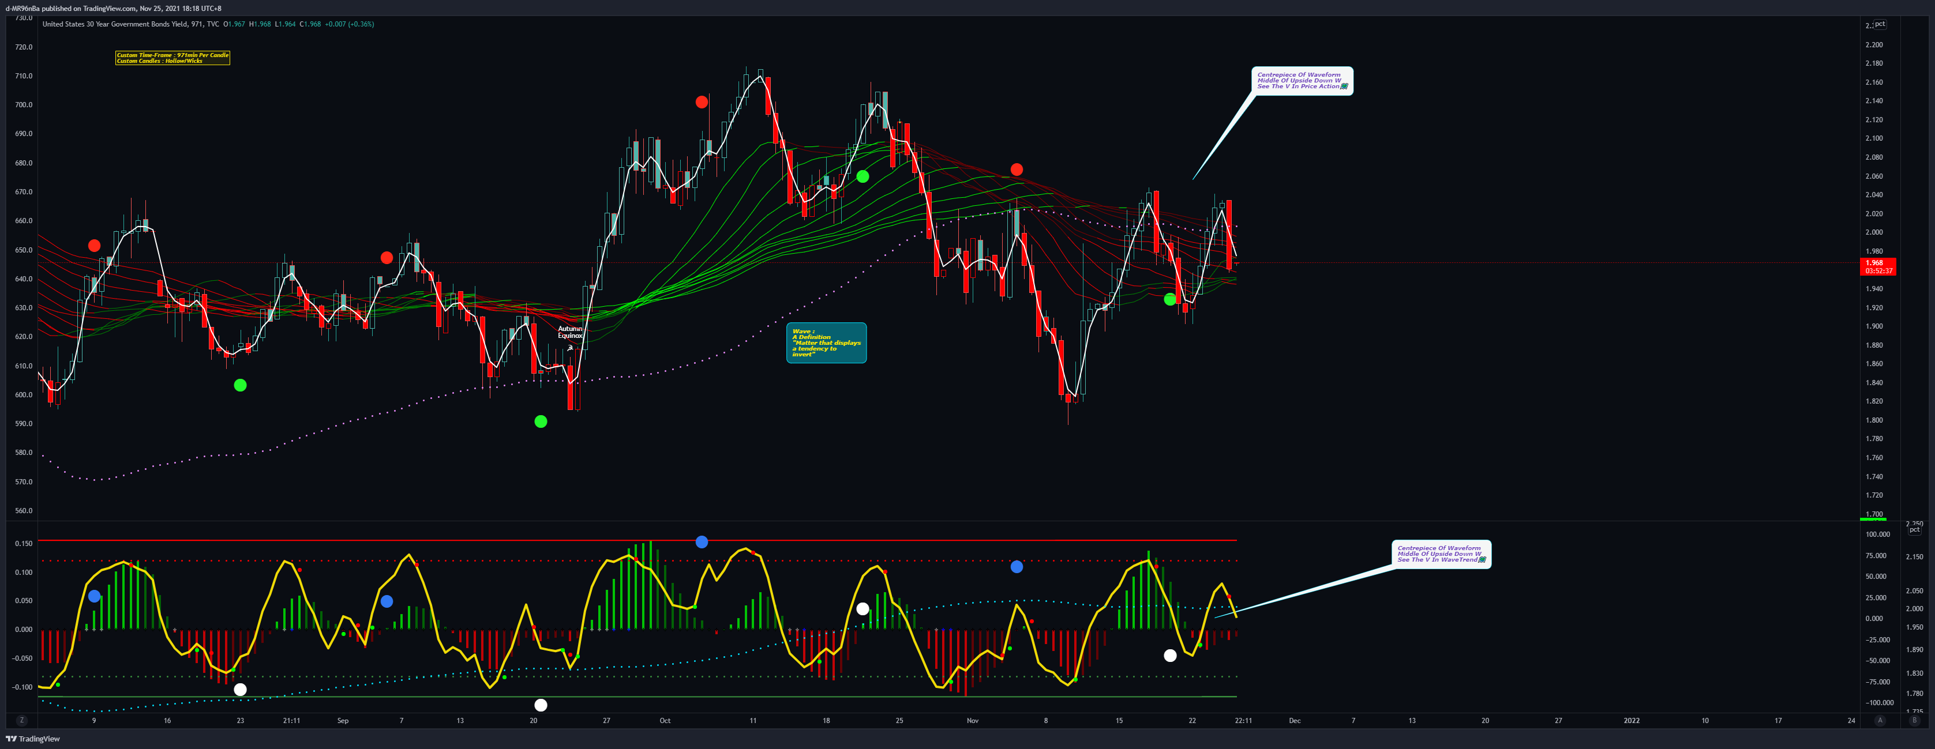Click the 0.150 label on the oscillator left axis
The height and width of the screenshot is (749, 1935).
point(24,543)
